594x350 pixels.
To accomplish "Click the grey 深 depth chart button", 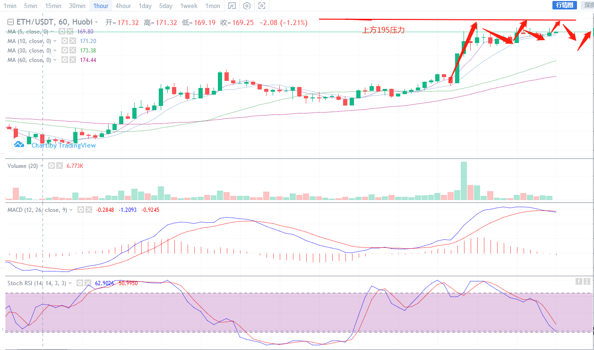I will click(587, 5).
